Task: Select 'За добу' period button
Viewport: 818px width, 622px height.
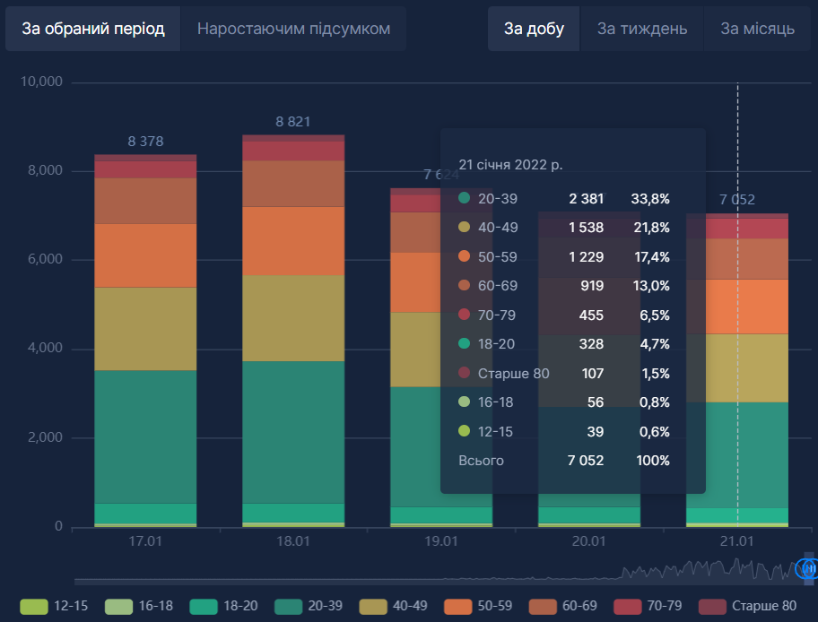Action: [534, 29]
